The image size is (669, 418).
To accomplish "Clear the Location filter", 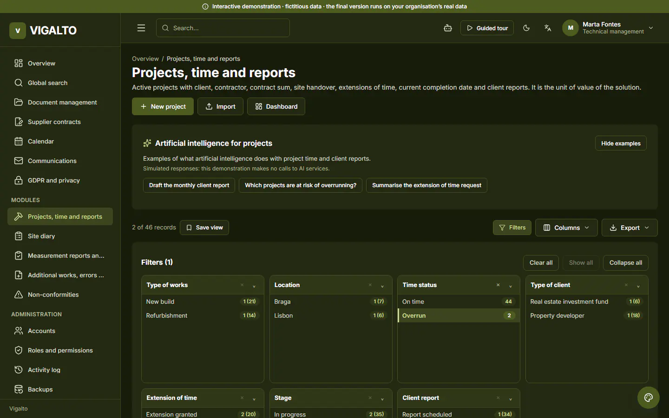I will (370, 285).
